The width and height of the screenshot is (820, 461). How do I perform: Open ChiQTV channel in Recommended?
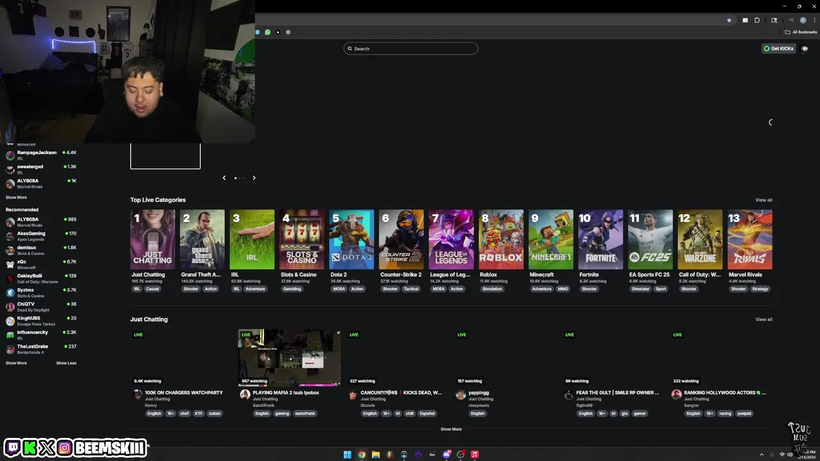click(41, 307)
